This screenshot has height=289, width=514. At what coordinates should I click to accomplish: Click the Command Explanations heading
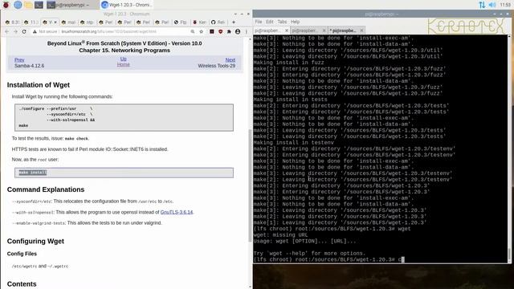tap(46, 189)
